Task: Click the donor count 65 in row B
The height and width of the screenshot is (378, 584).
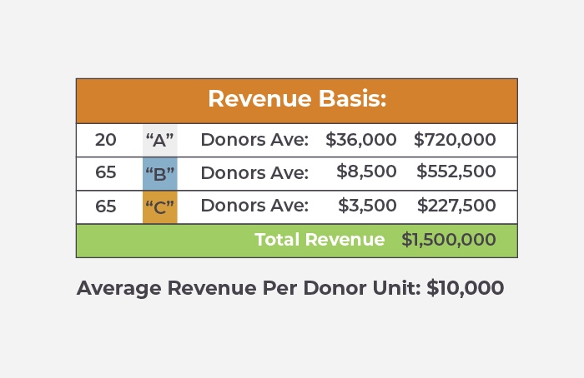Action: tap(106, 173)
